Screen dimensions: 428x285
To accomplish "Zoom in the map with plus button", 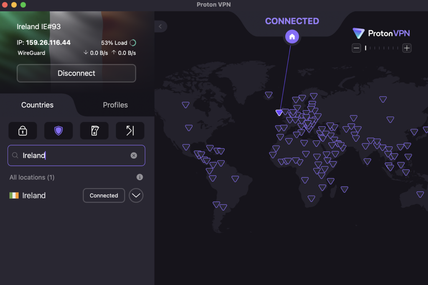I will tap(407, 48).
